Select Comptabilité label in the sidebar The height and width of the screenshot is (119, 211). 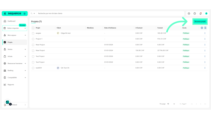click(x=12, y=77)
